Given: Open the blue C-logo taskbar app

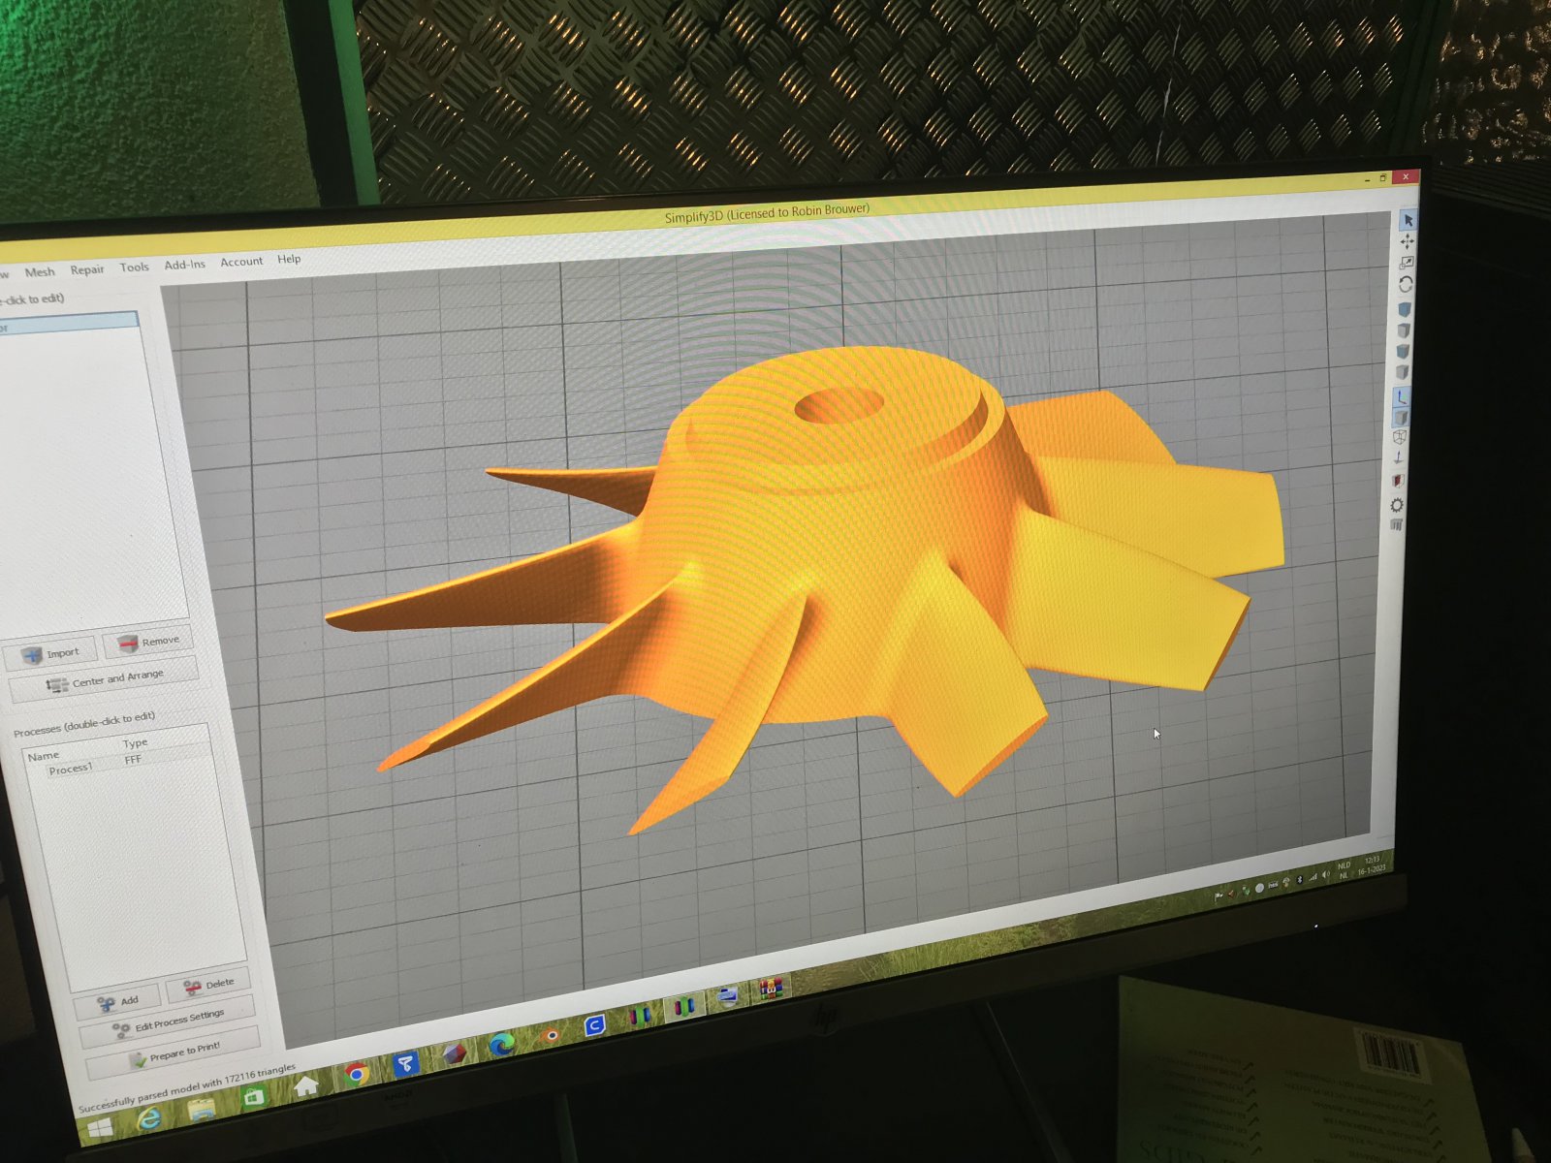Looking at the screenshot, I should [594, 1025].
